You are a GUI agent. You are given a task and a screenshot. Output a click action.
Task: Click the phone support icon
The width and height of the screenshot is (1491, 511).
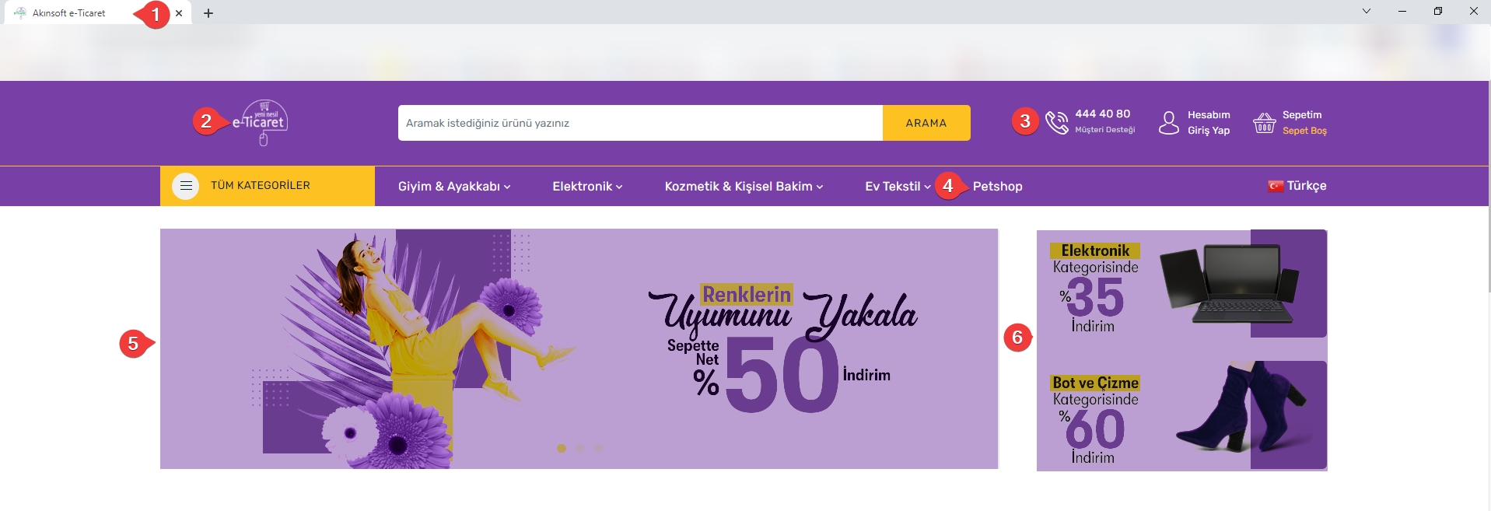click(1057, 122)
